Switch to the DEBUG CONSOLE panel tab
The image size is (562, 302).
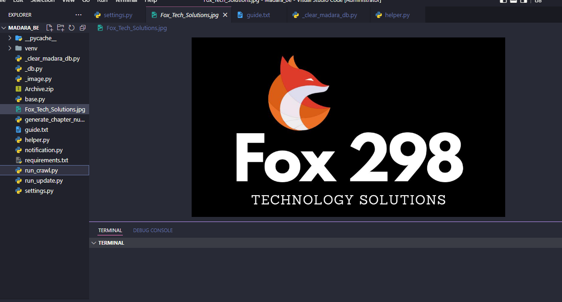click(x=153, y=230)
